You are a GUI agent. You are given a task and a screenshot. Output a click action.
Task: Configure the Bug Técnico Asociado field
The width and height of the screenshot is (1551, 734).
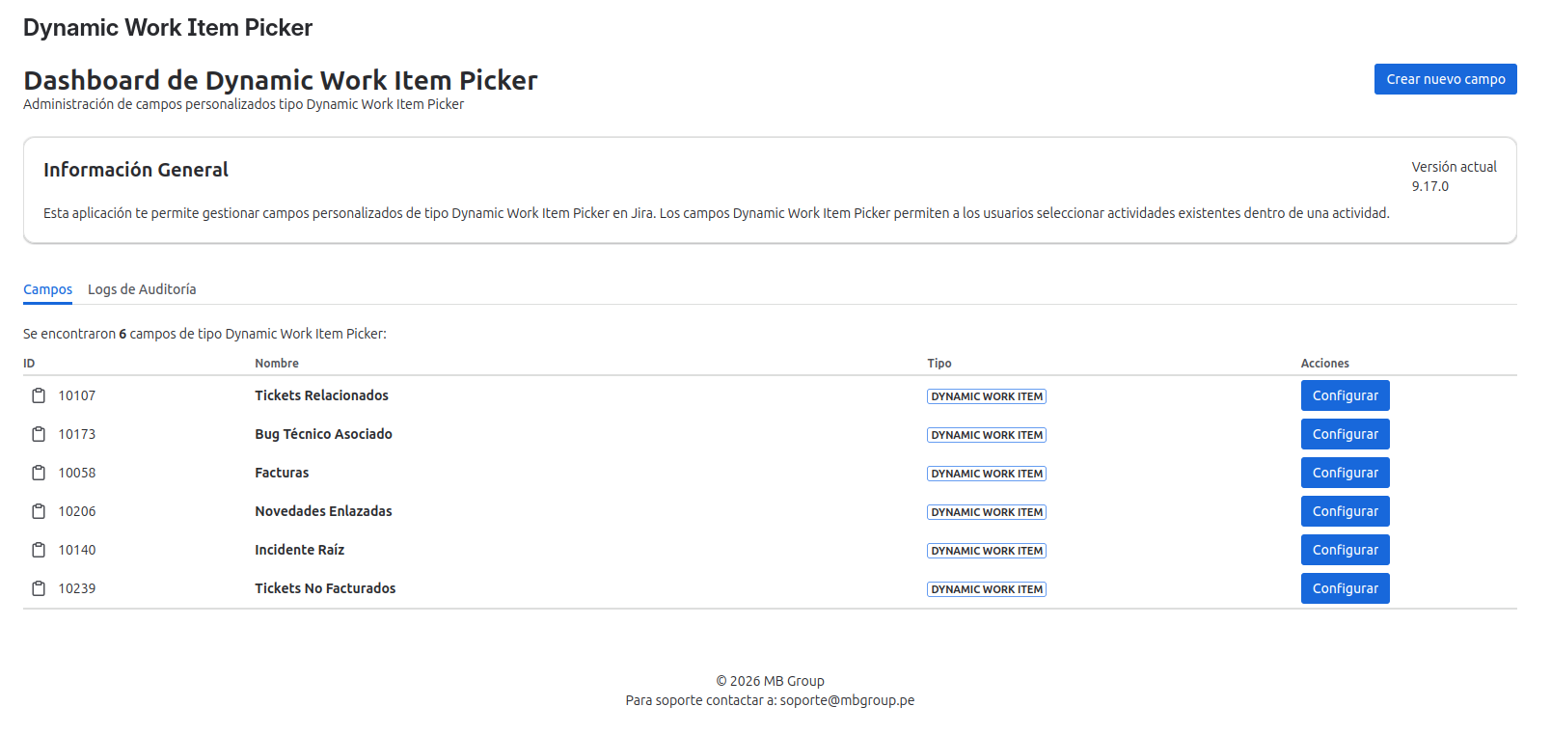point(1345,434)
